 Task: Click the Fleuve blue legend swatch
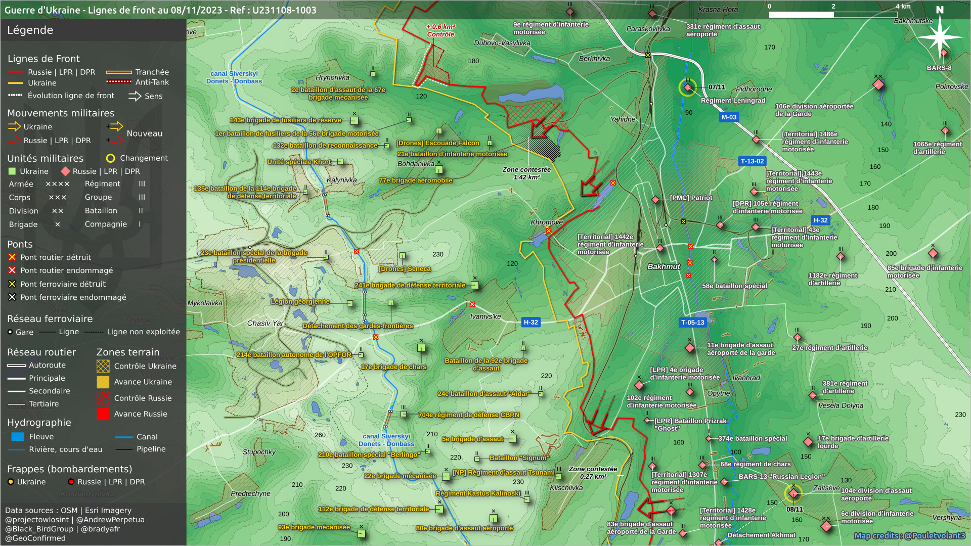[18, 437]
